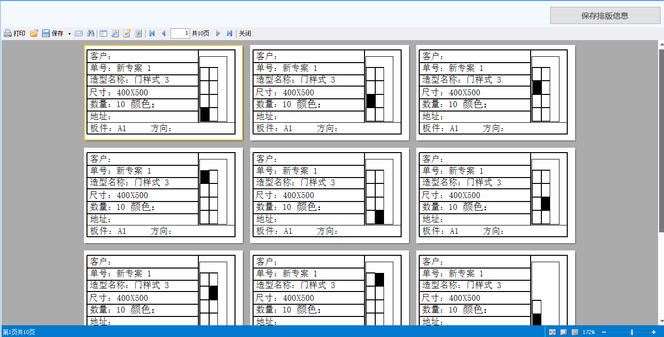Click the 打印 print button
Image resolution: width=664 pixels, height=337 pixels.
(x=15, y=33)
